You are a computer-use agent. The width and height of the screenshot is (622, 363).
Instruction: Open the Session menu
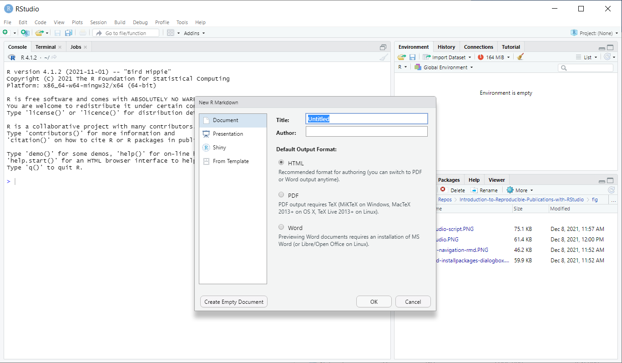(98, 22)
